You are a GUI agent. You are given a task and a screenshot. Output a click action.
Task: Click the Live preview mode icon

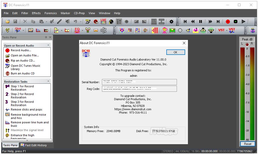[x=103, y=21]
